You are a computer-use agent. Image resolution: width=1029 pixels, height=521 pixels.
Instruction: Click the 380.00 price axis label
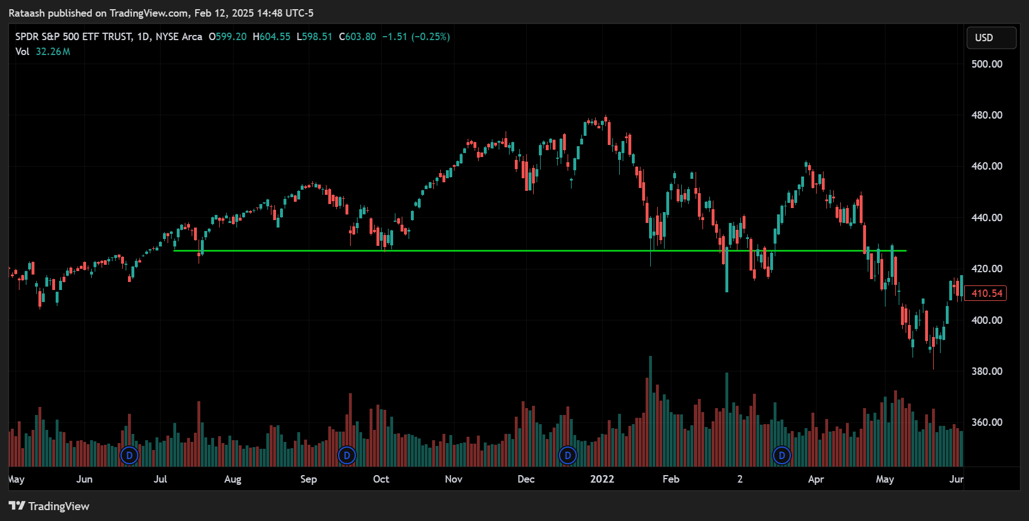987,371
